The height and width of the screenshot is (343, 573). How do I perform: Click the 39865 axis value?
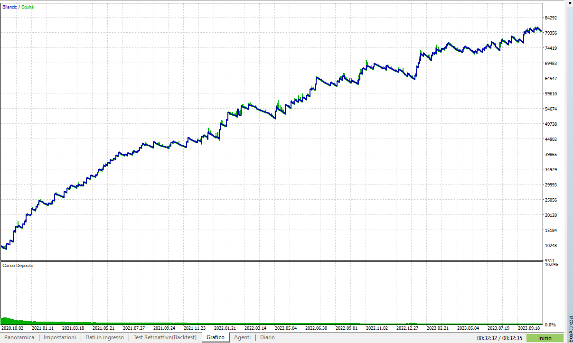pos(551,155)
